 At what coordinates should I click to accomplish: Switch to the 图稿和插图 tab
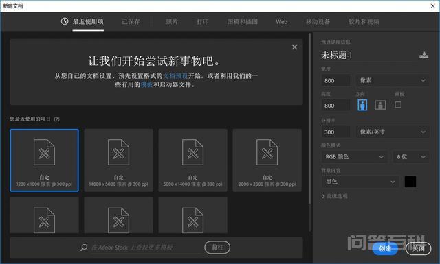[x=243, y=21]
